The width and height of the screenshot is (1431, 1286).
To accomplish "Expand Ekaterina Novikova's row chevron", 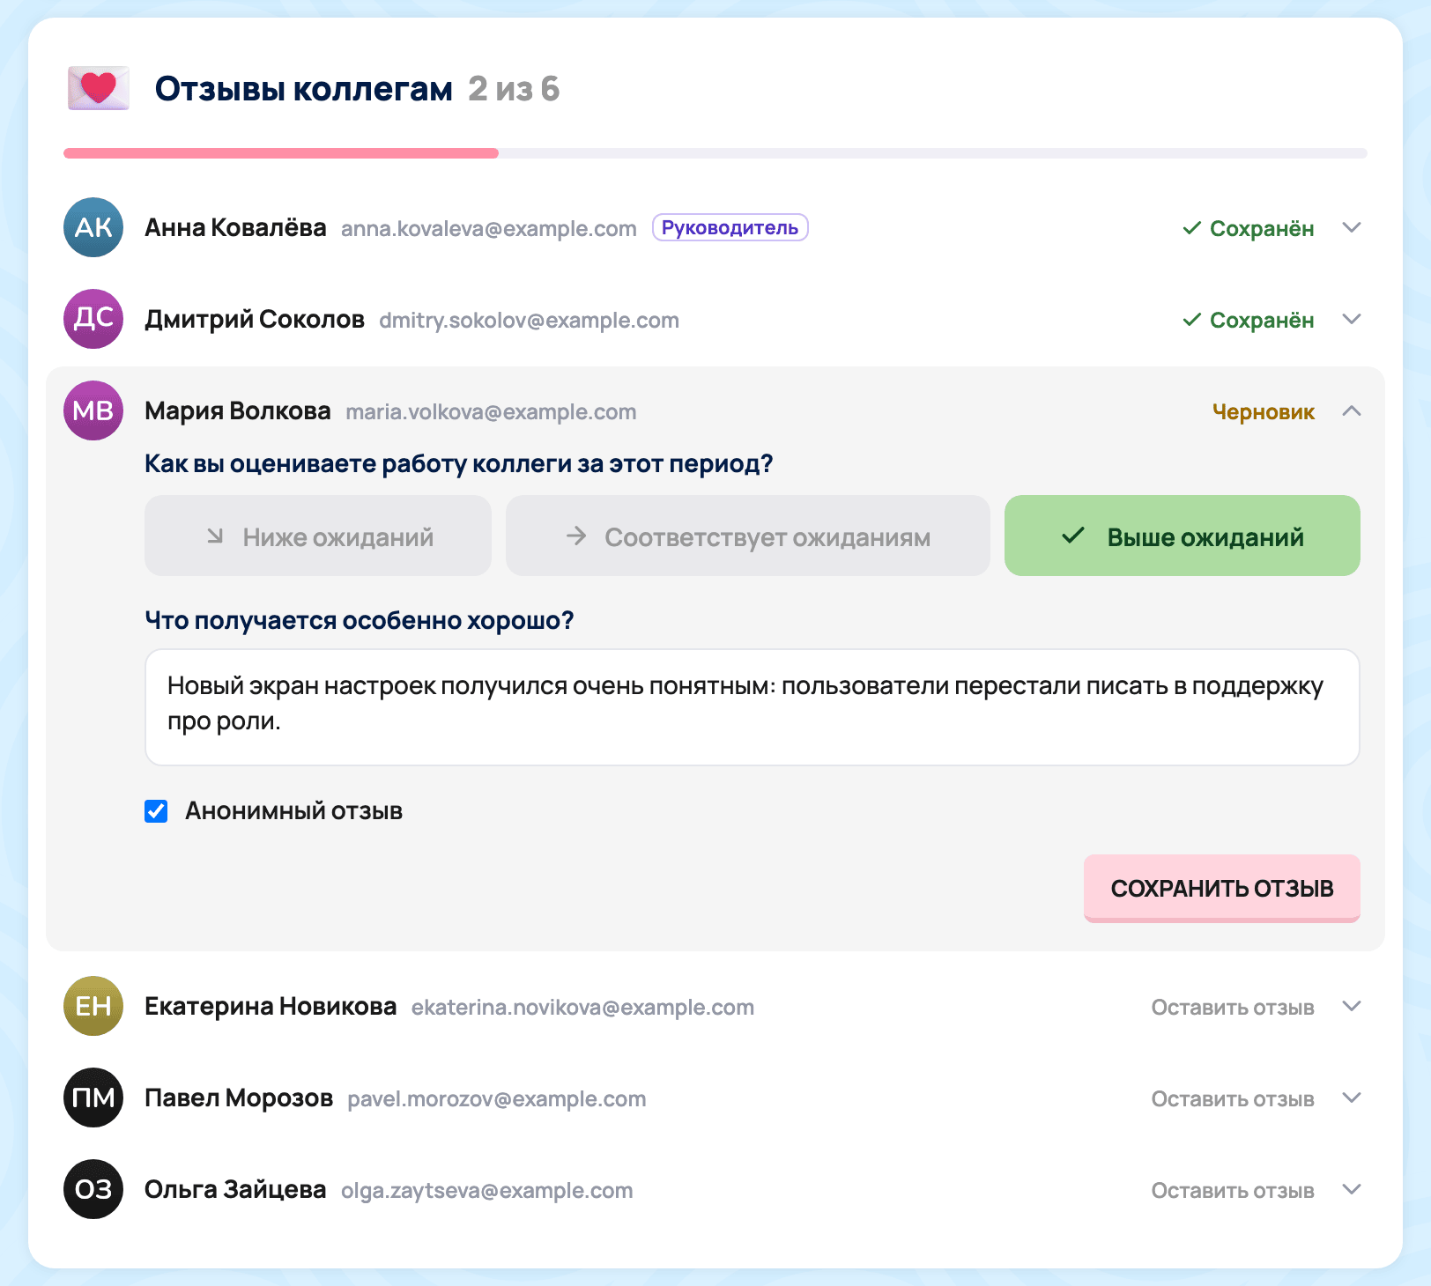I will 1352,1006.
